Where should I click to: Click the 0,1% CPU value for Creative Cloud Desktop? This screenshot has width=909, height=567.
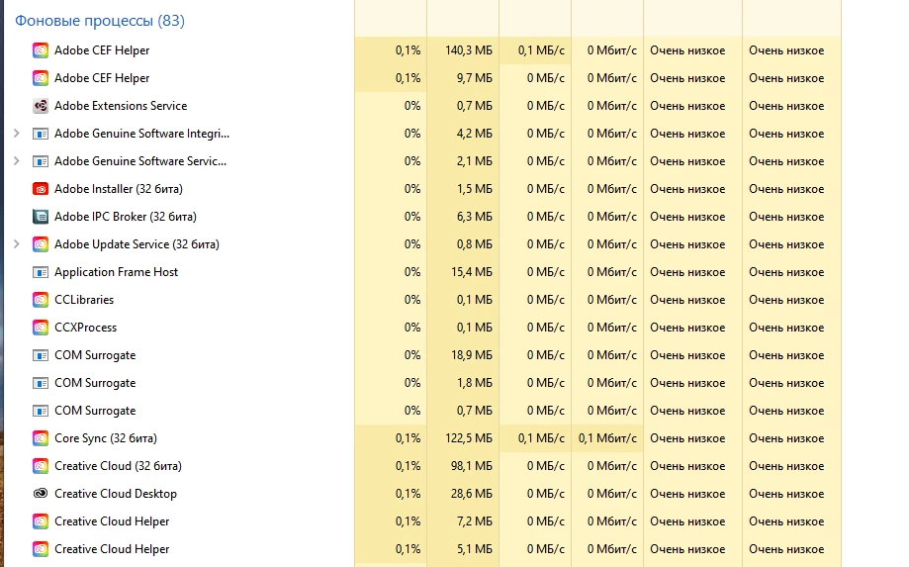coord(408,494)
